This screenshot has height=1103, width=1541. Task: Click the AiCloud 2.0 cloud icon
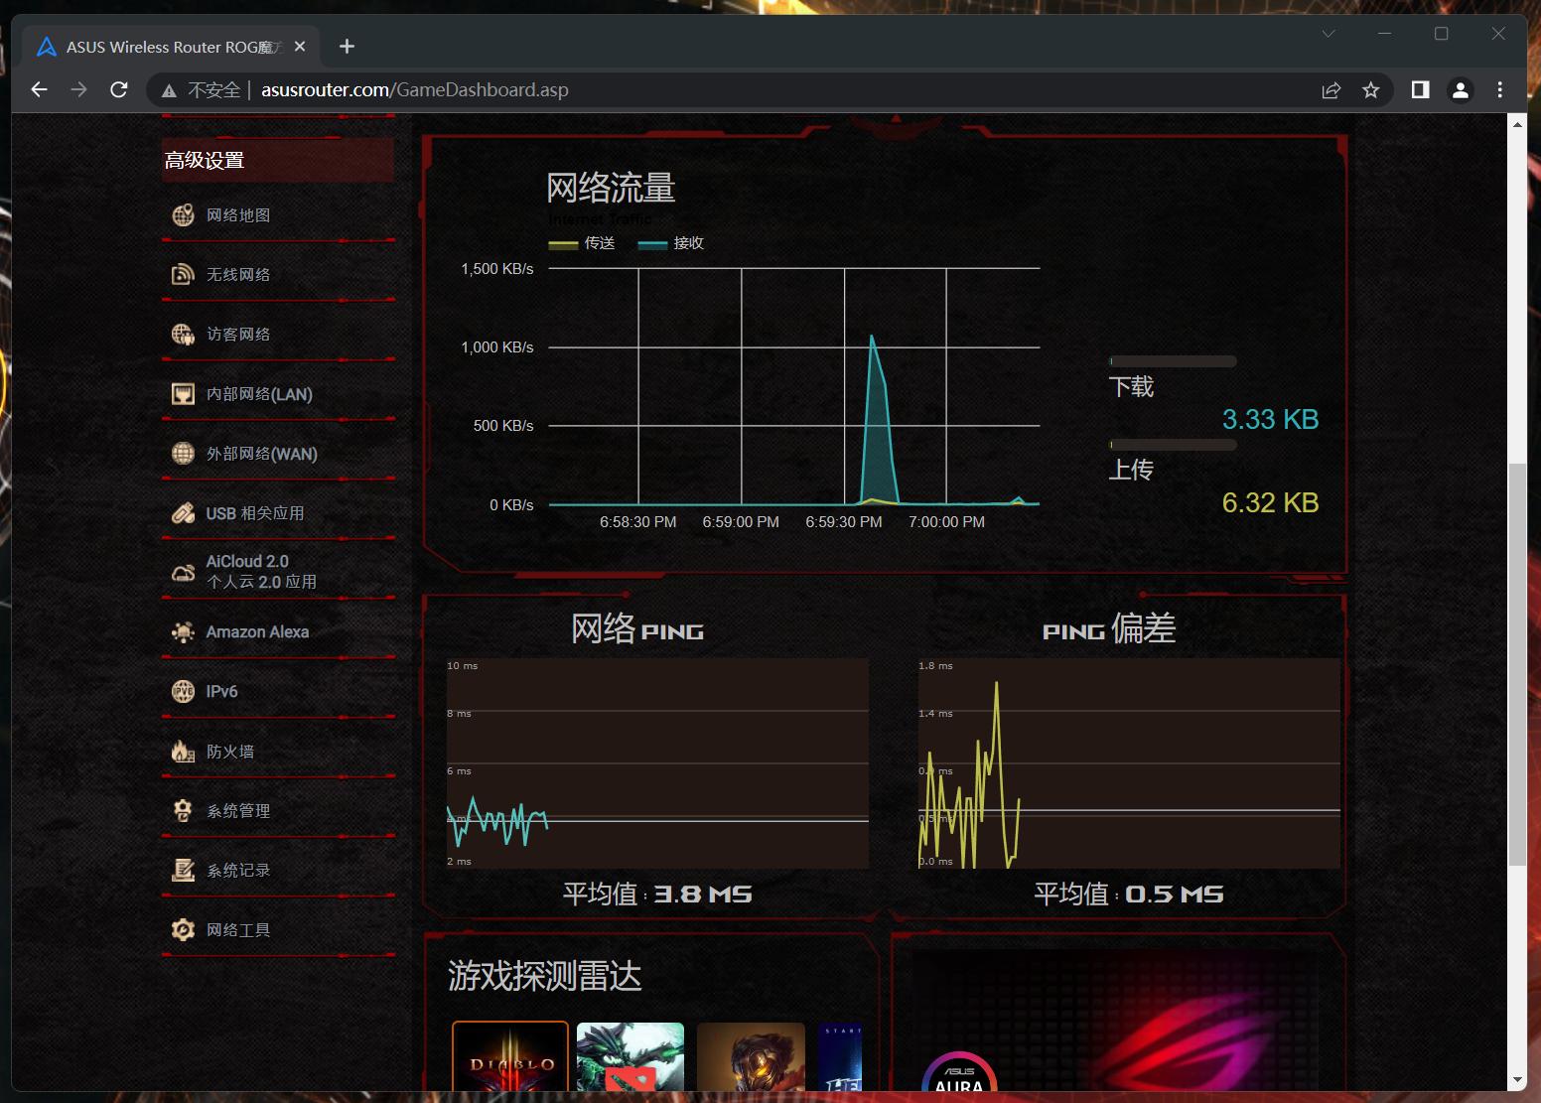click(183, 572)
